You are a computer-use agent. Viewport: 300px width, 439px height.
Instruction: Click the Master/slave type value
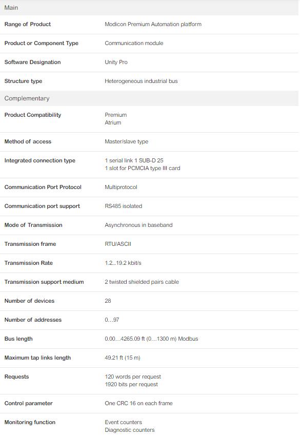pos(127,142)
